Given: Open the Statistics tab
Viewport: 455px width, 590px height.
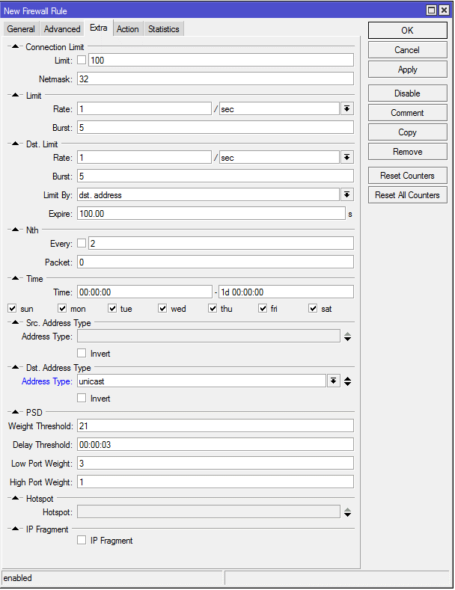Looking at the screenshot, I should tap(163, 29).
